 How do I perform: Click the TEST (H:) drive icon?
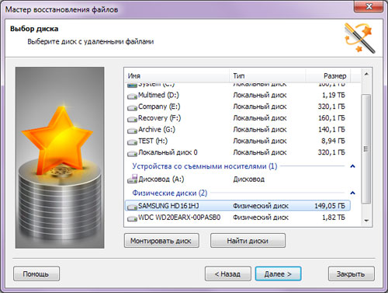click(x=132, y=141)
